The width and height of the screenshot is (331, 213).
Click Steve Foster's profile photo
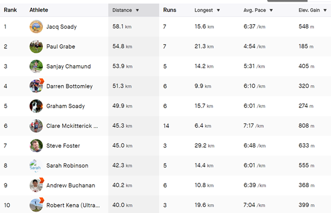[x=36, y=145]
